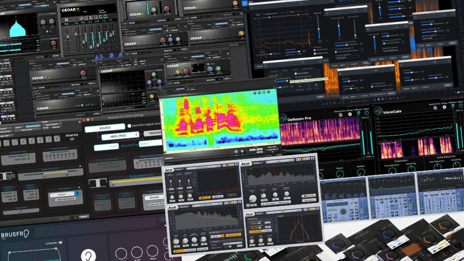Click DeRoom Pro Release knob
This screenshot has height=261, width=464.
pos(362,172)
